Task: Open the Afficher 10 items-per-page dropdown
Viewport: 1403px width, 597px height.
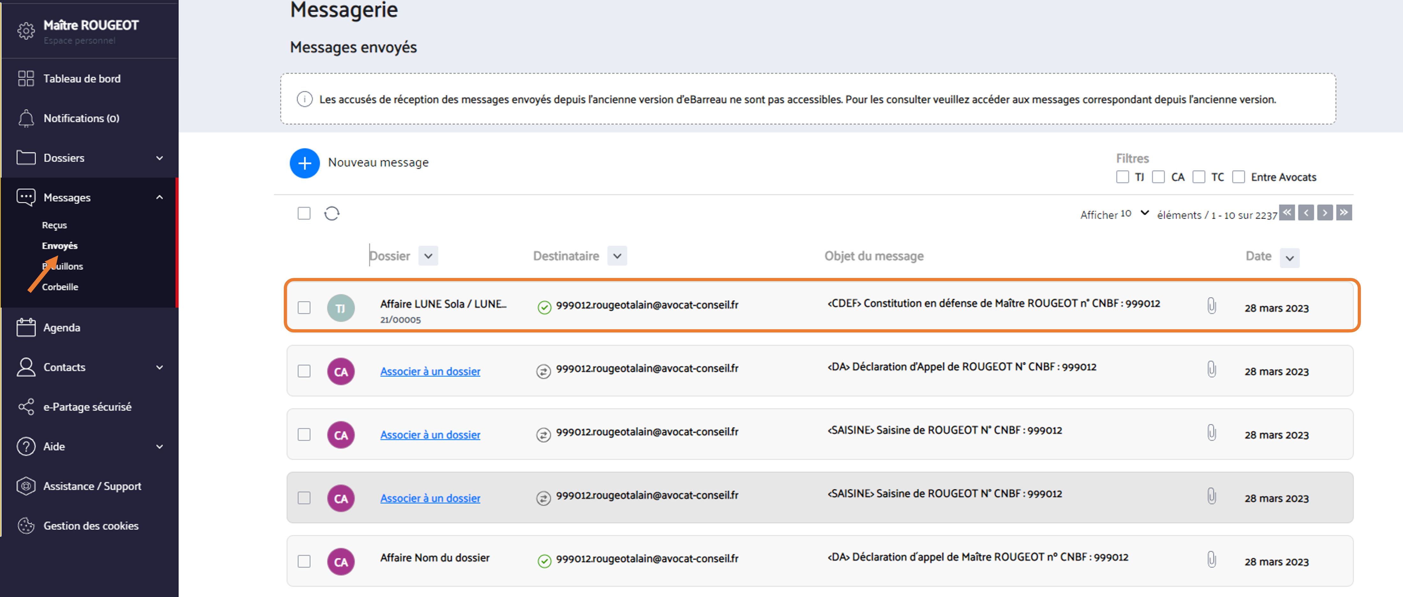Action: tap(1135, 214)
